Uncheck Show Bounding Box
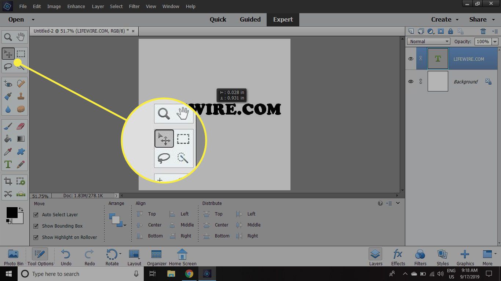Screen dimensions: 501x281 point(36,226)
